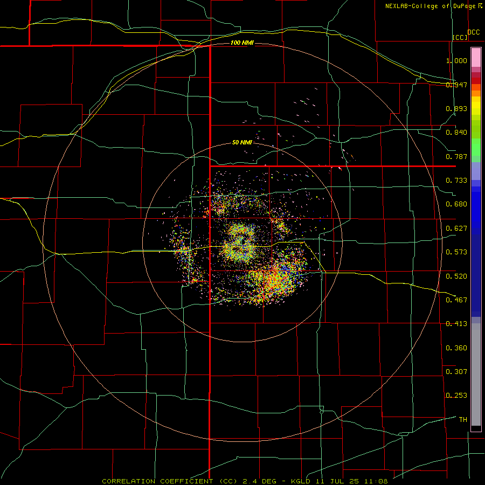Pick the red band in the color bar
The width and height of the screenshot is (485, 485).
[476, 81]
